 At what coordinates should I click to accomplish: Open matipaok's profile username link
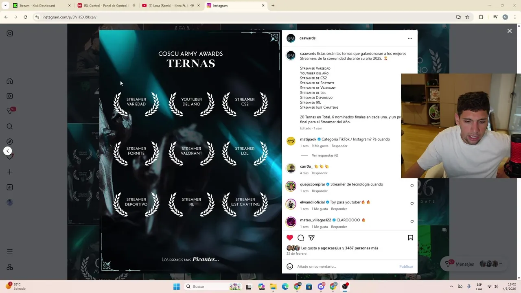click(x=308, y=139)
